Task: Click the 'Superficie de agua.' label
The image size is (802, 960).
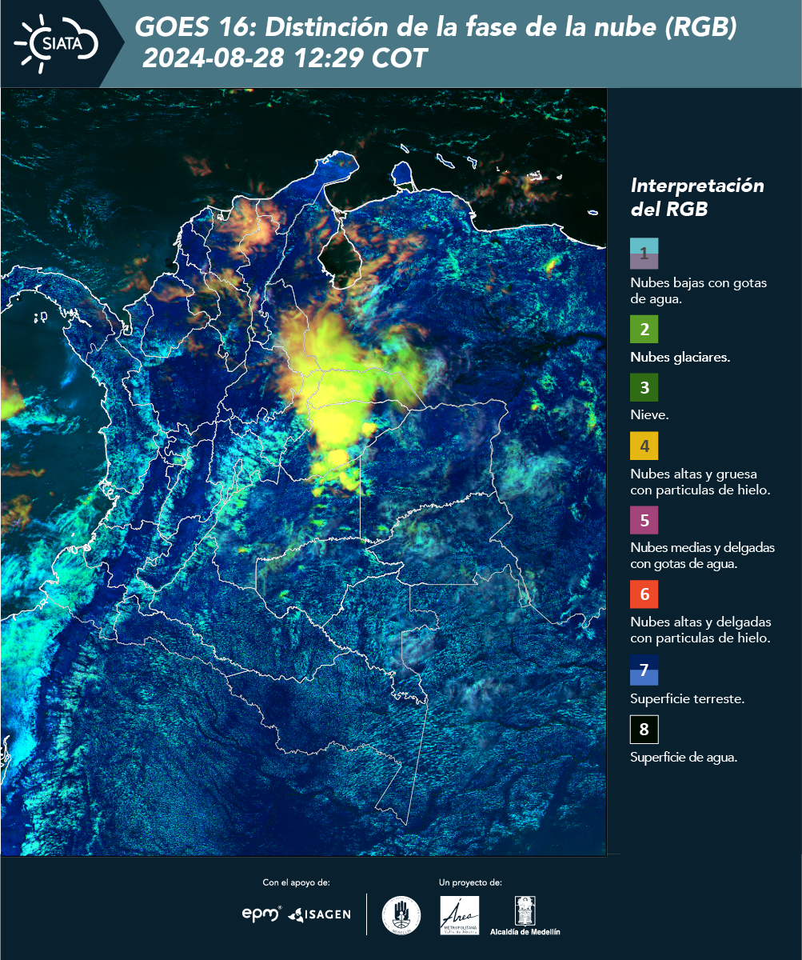Action: pyautogui.click(x=684, y=758)
